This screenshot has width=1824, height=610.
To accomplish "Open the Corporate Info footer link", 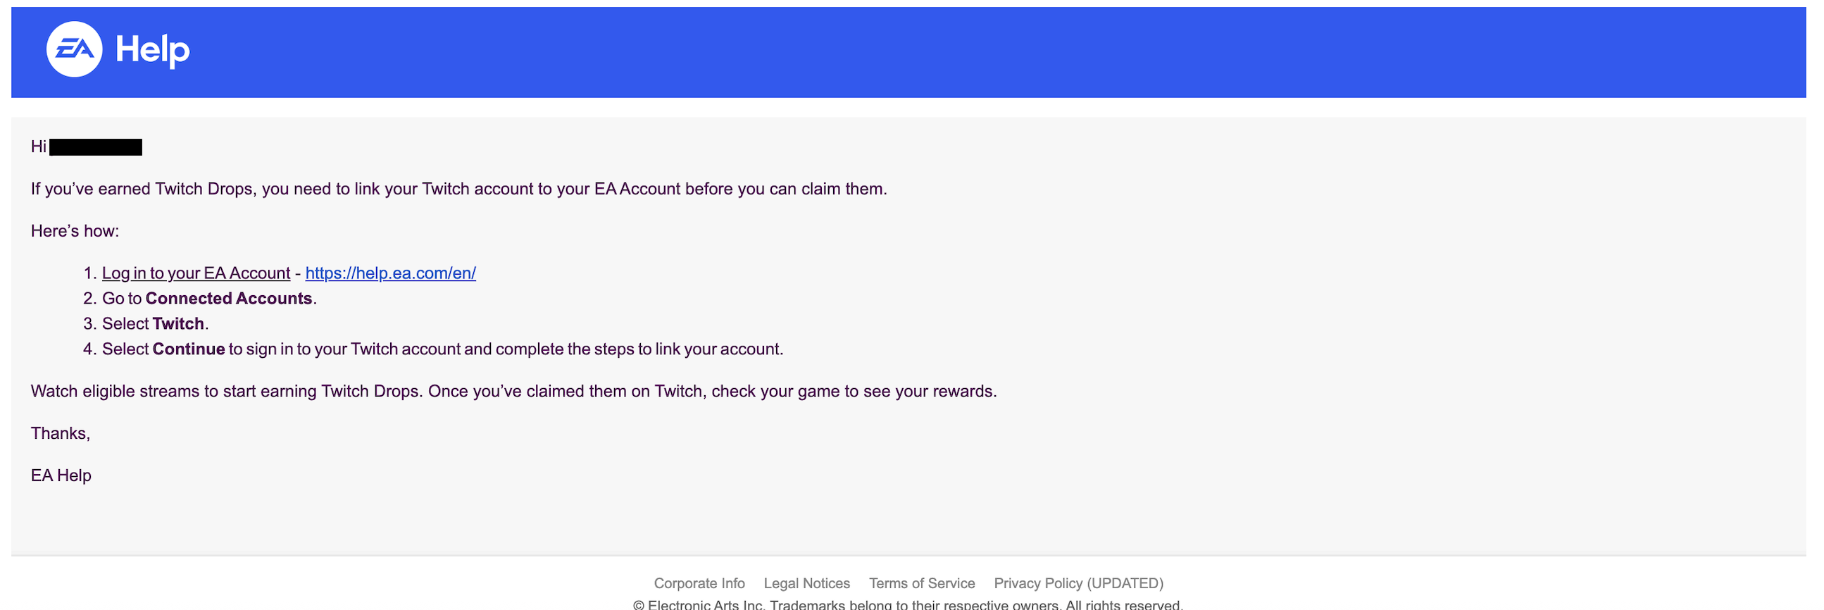I will click(x=699, y=583).
